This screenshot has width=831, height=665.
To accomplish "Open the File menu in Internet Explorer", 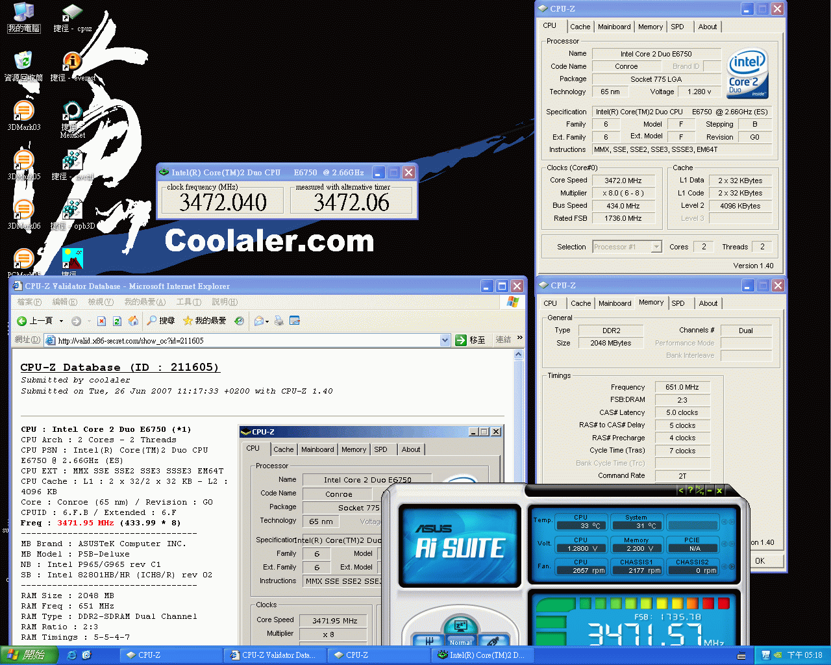I will pyautogui.click(x=29, y=302).
